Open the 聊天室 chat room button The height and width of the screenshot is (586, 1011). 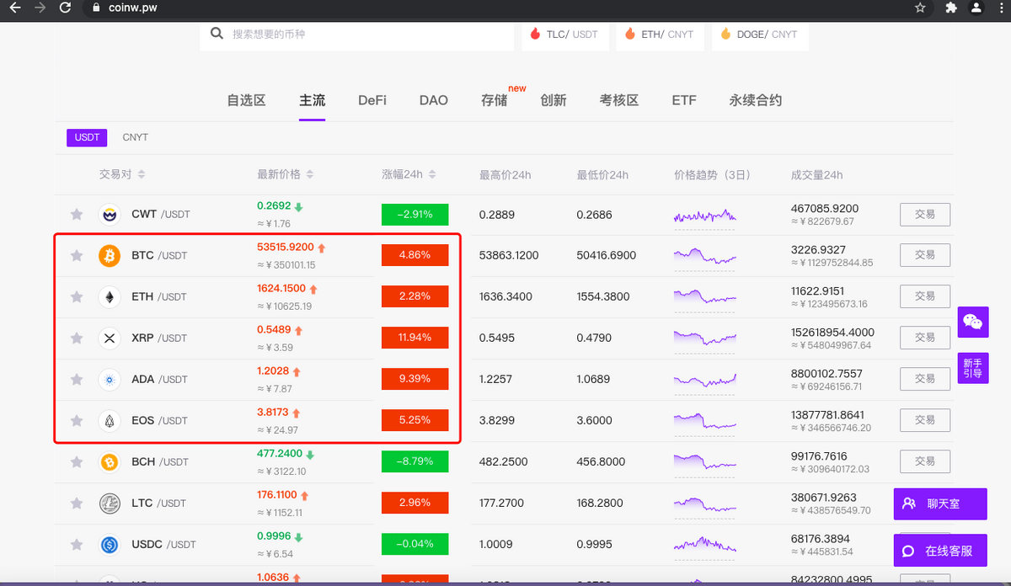point(939,503)
